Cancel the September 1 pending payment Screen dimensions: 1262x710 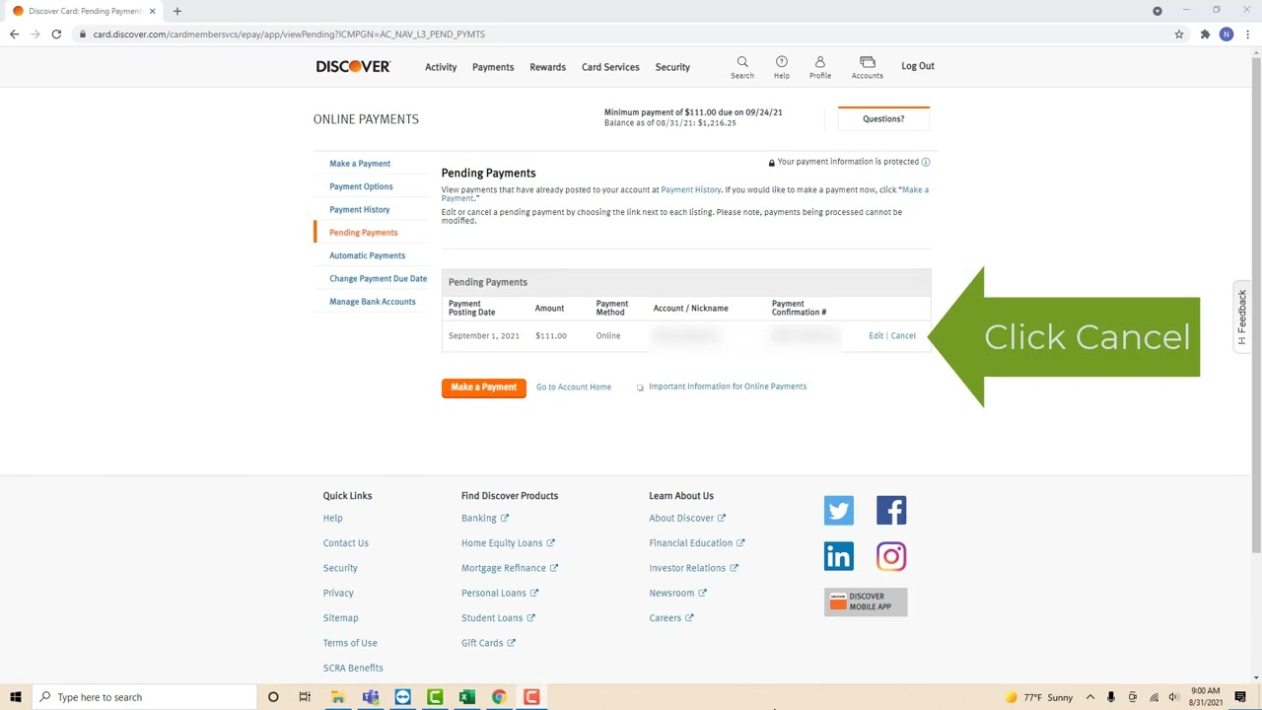point(903,335)
